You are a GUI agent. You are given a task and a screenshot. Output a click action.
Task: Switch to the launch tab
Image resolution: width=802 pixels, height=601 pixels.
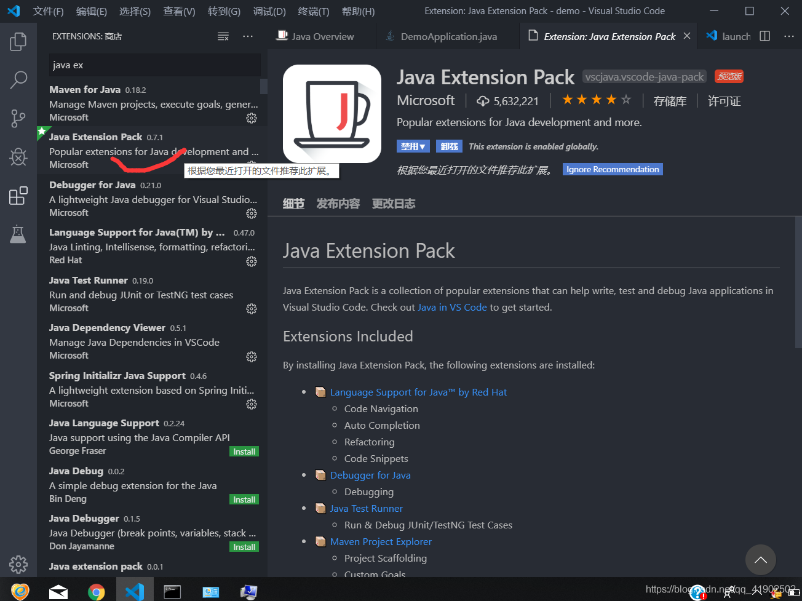(x=728, y=36)
